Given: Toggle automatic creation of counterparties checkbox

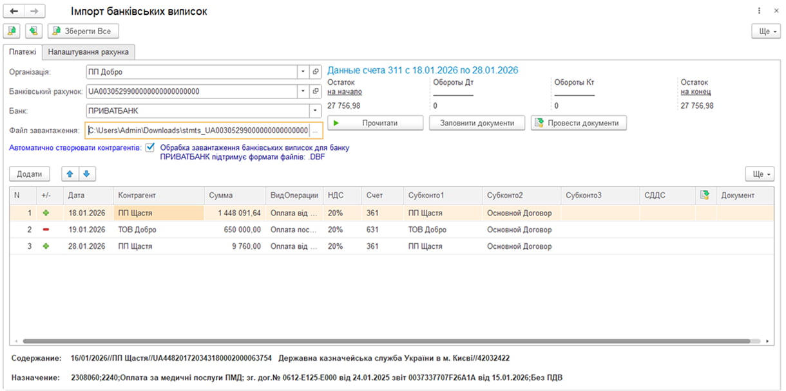Looking at the screenshot, I should pyautogui.click(x=150, y=147).
